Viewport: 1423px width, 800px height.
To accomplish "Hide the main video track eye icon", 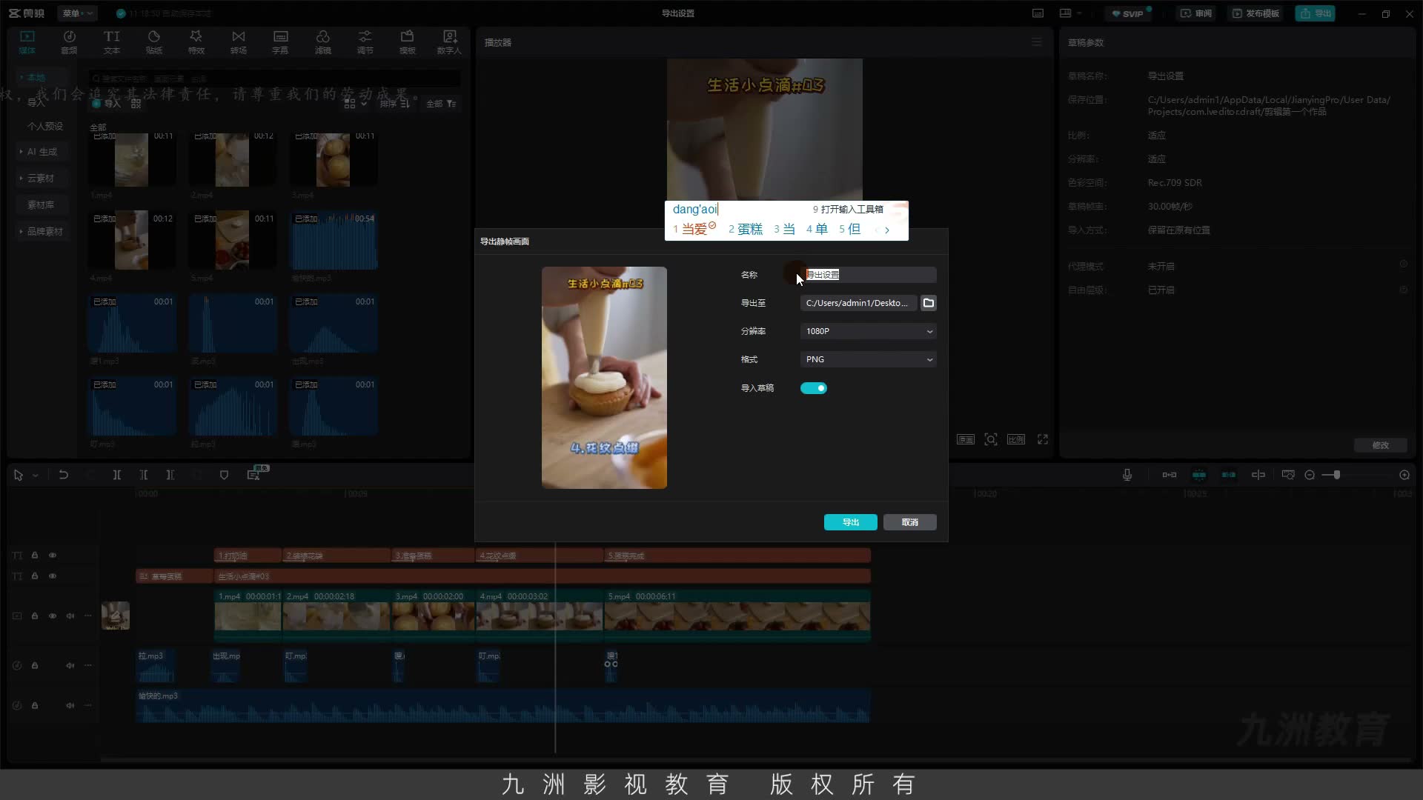I will click(x=53, y=616).
